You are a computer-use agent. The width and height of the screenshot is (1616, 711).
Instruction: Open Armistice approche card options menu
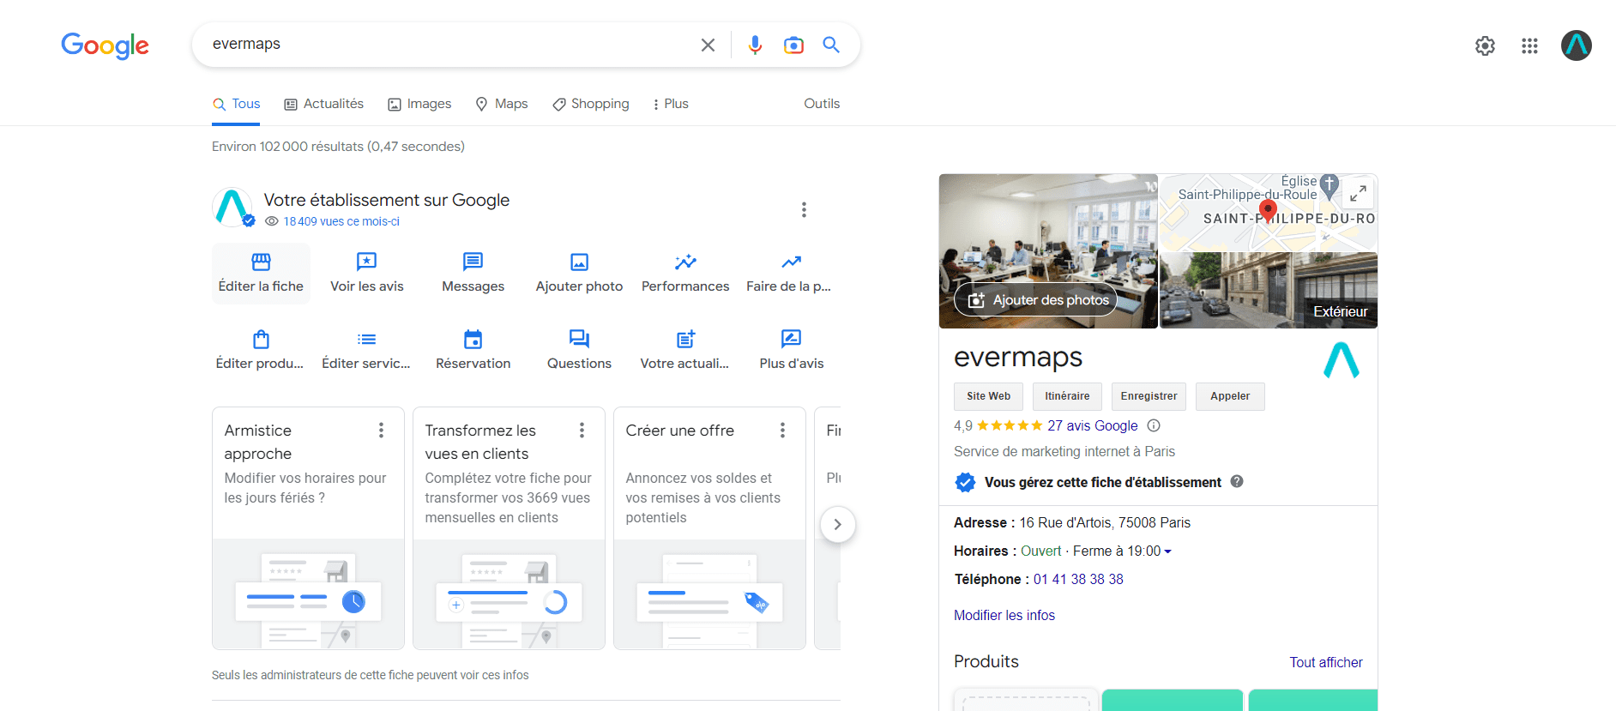[381, 431]
